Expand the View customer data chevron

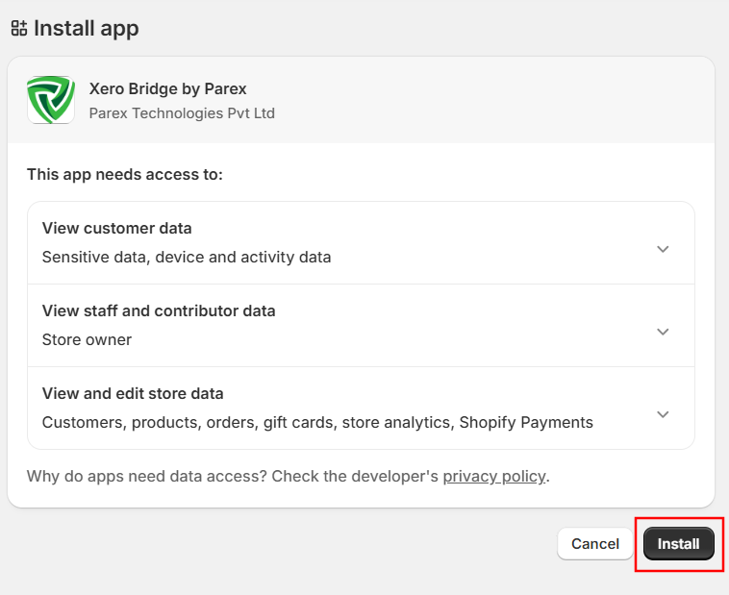(x=662, y=249)
